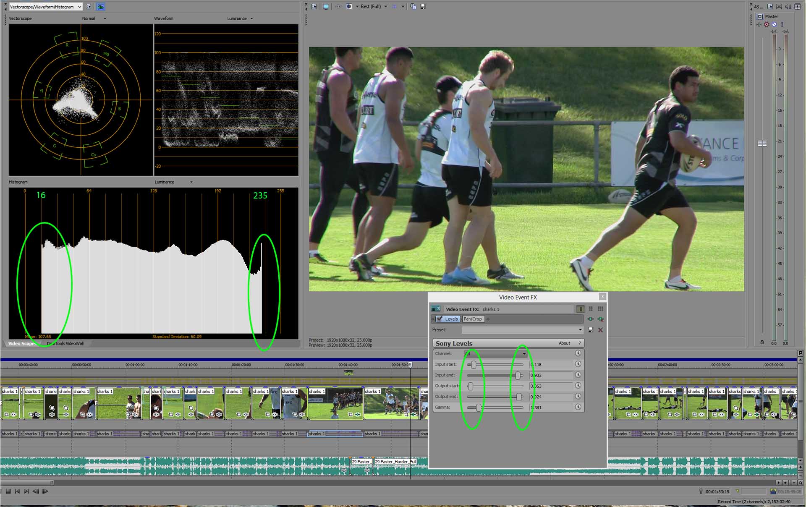The height and width of the screenshot is (507, 806).
Task: Uncheck the Levels effect checkbox
Action: coord(440,319)
